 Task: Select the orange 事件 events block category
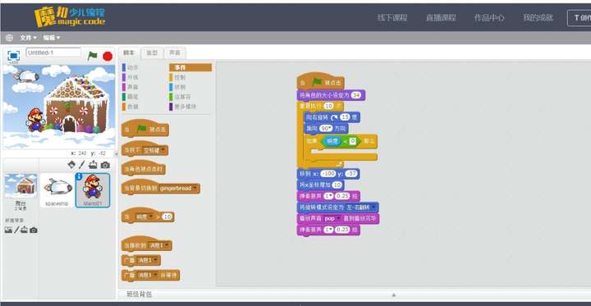coord(190,67)
